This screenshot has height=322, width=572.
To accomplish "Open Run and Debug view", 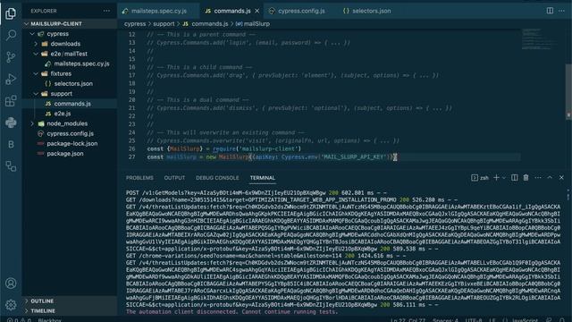I will (x=11, y=79).
